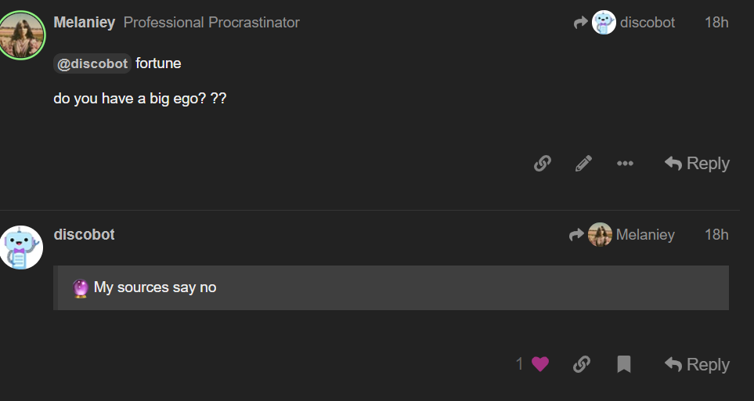The width and height of the screenshot is (754, 401).
Task: Copy the link to discobot's reply
Action: [x=581, y=364]
